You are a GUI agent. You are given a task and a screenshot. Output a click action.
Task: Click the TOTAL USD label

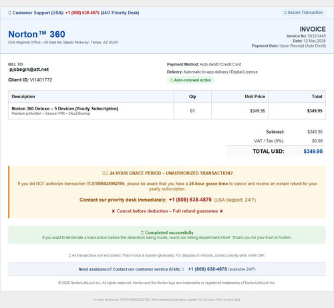[x=269, y=152]
